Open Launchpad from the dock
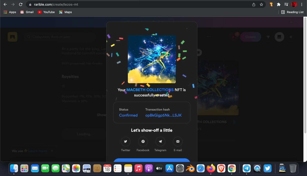The width and height of the screenshot is (307, 176). coord(24,168)
